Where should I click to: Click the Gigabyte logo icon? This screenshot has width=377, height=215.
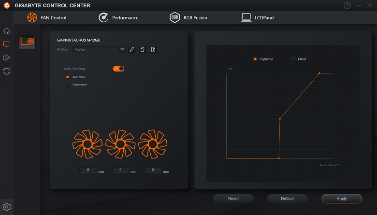pyautogui.click(x=7, y=5)
